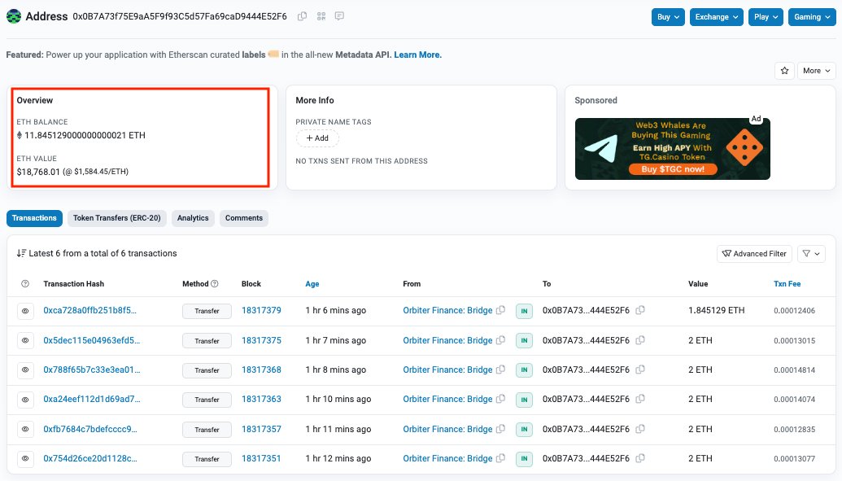
Task: Preview transaction 0xfb7684c7bdefcccc9 with eye icon
Action: coord(25,430)
